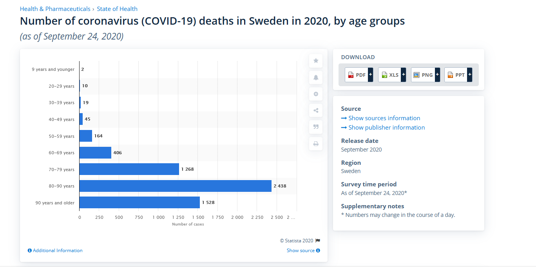Click the 60–69 years bar
The image size is (536, 267).
coord(95,153)
